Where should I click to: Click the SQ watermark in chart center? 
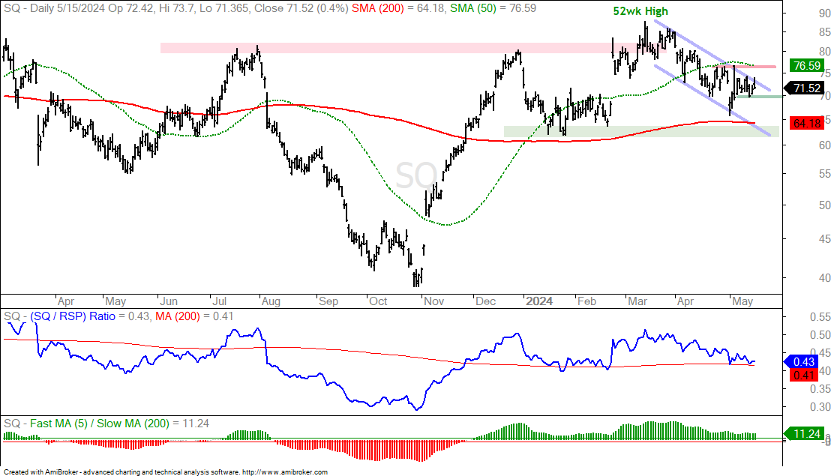pos(416,175)
